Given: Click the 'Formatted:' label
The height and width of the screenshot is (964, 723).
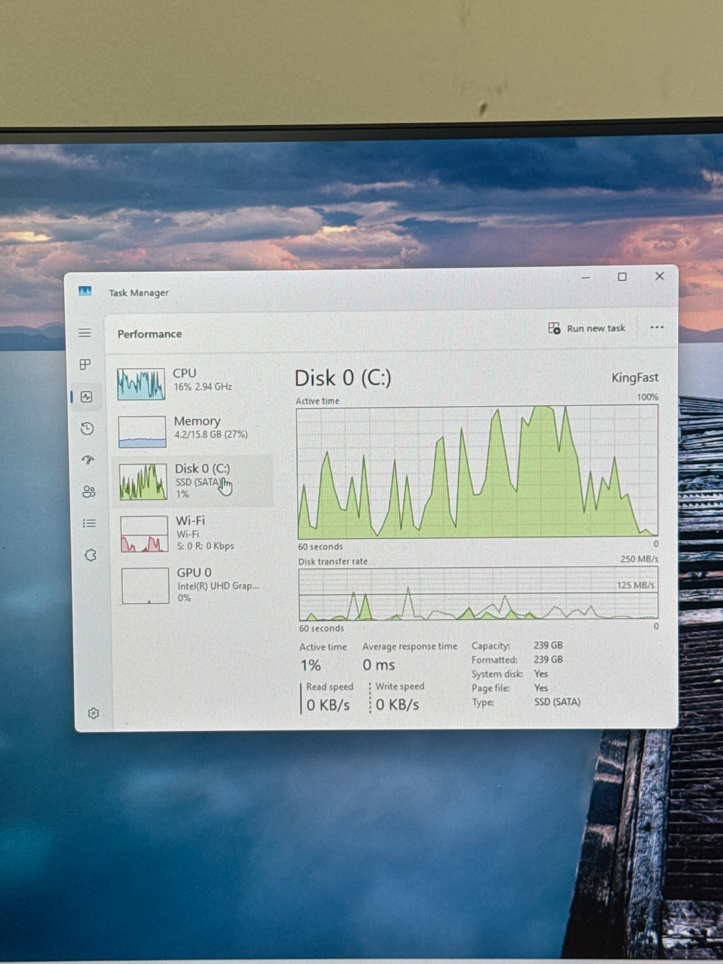Looking at the screenshot, I should pos(494,660).
